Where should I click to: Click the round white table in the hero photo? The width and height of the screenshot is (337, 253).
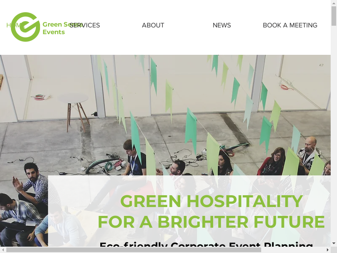73,99
